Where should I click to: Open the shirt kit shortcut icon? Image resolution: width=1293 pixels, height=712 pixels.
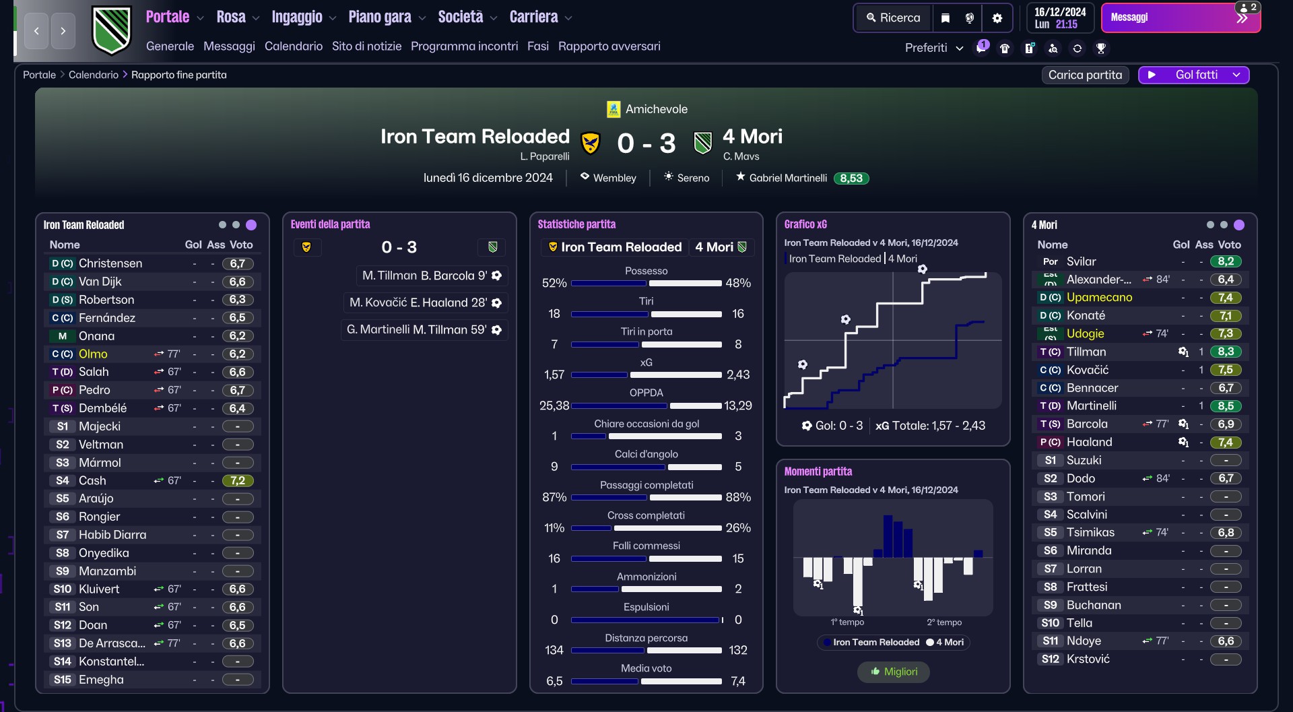1005,48
